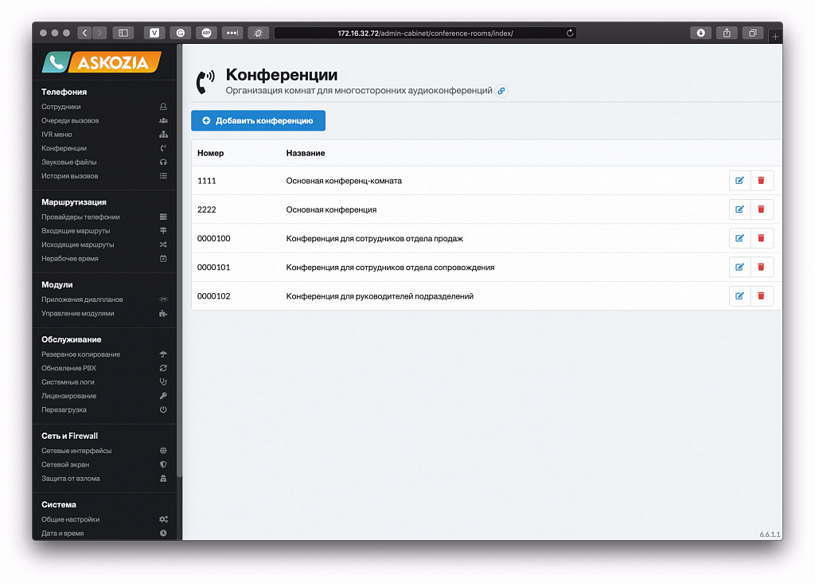Add a conference with Добавить конференцию
815x583 pixels.
coord(259,120)
